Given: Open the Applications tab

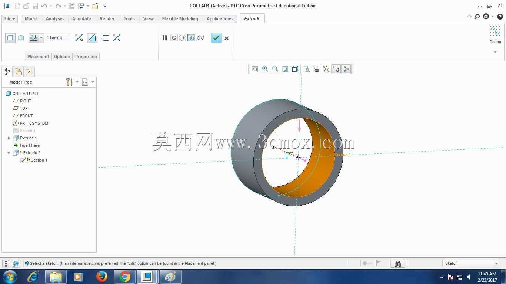Looking at the screenshot, I should coord(220,18).
